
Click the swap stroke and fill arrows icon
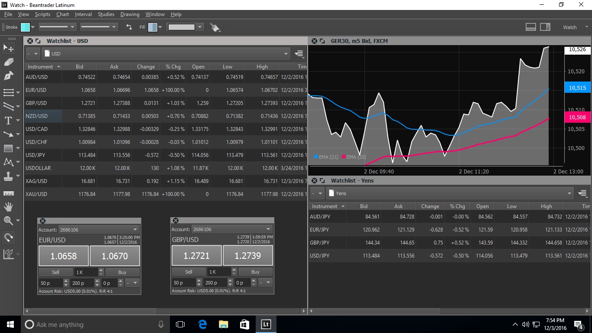[129, 27]
